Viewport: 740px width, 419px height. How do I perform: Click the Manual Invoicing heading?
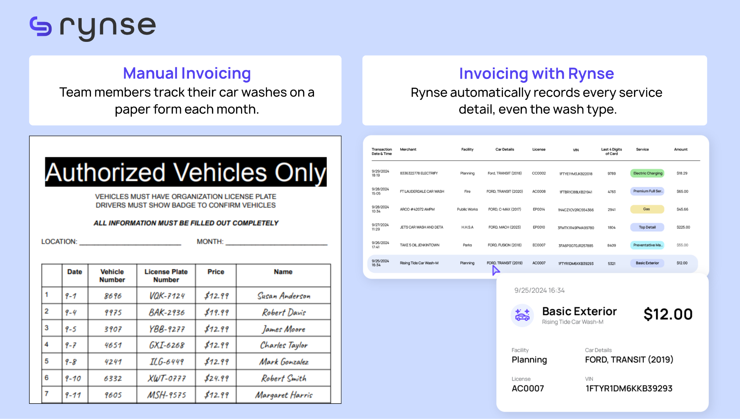(x=187, y=73)
